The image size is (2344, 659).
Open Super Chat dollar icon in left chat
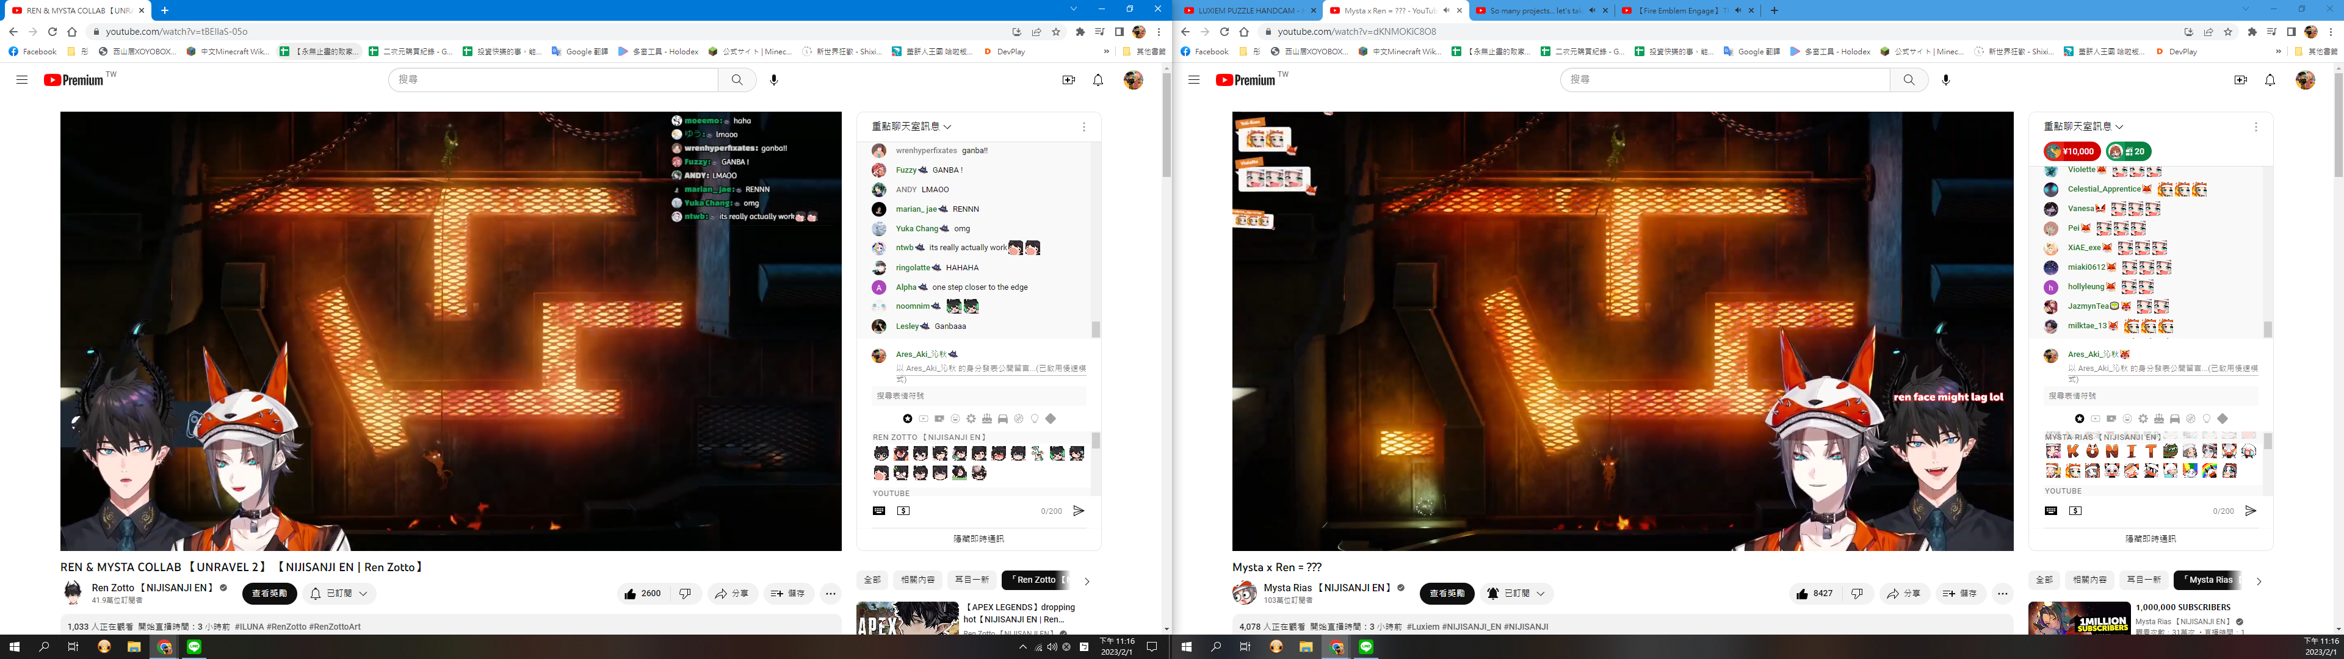[903, 511]
